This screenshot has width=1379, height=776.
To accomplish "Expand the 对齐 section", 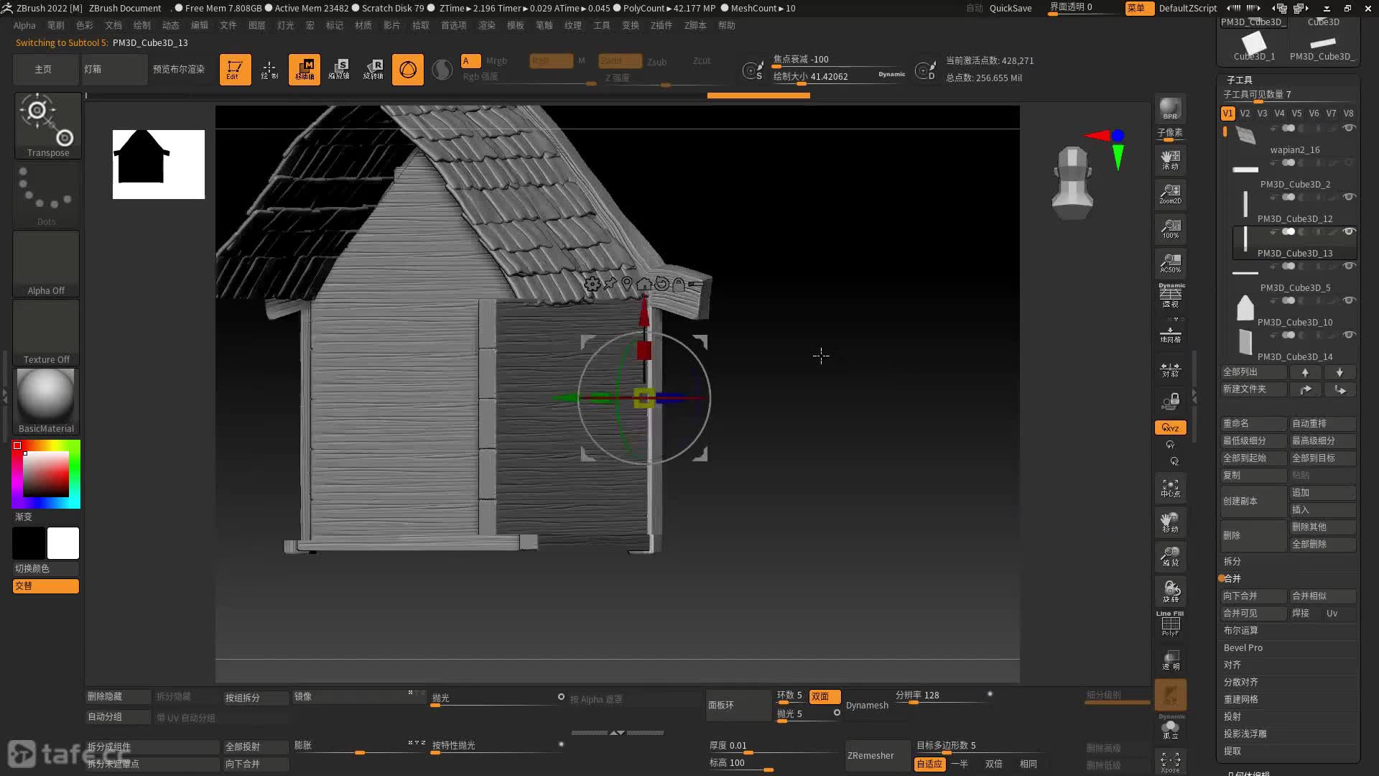I will (1232, 665).
